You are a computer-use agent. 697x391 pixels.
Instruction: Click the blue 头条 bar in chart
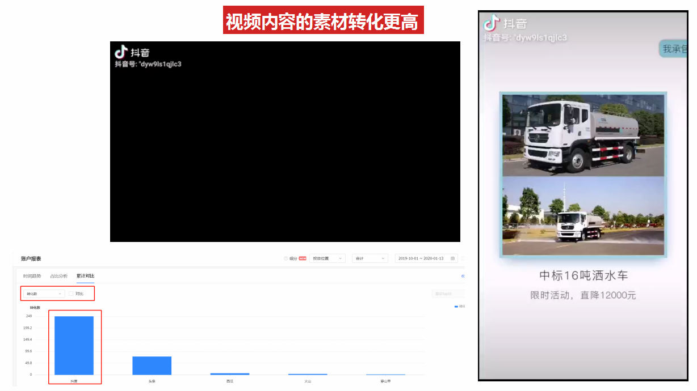pyautogui.click(x=152, y=365)
